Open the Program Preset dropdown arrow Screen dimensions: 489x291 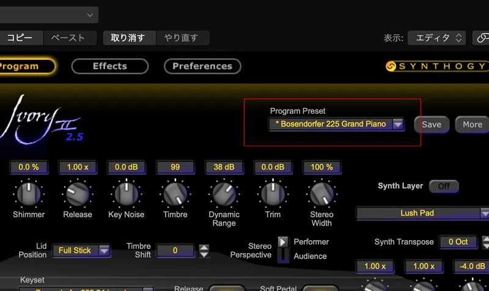(x=398, y=124)
